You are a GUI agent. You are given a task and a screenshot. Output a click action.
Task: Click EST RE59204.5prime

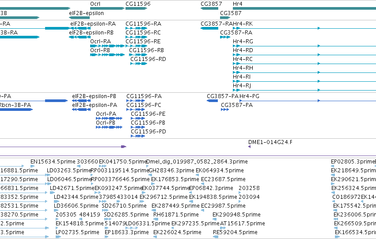click(216, 237)
